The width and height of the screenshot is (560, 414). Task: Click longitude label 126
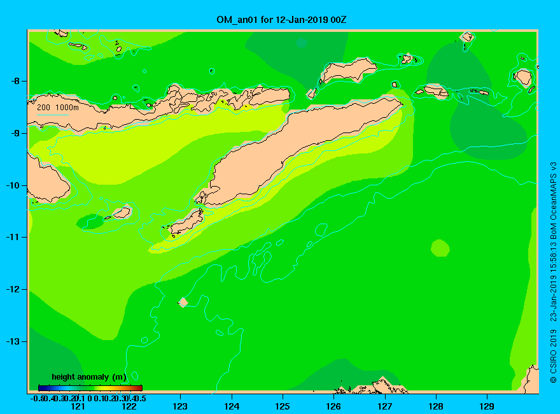click(x=333, y=406)
